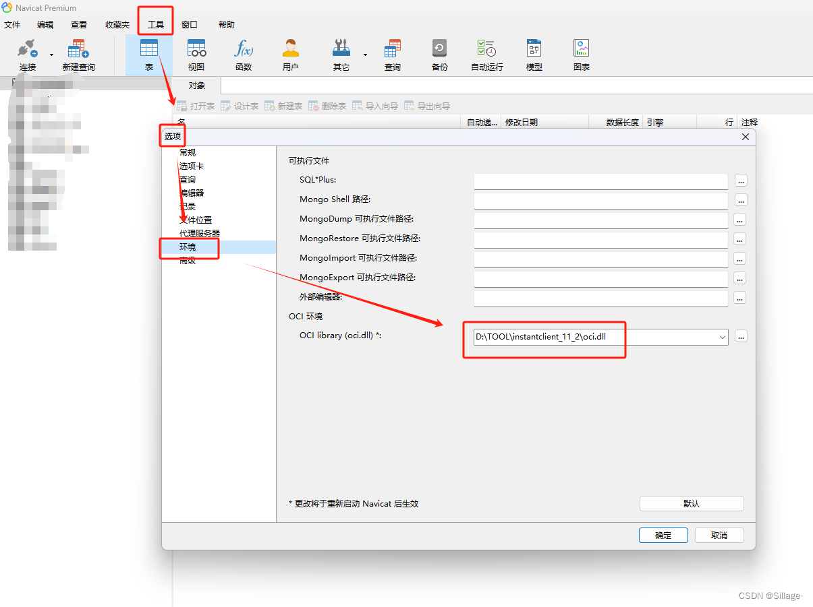Open the 编辑 (Edit) menu
This screenshot has width=813, height=607.
point(45,25)
